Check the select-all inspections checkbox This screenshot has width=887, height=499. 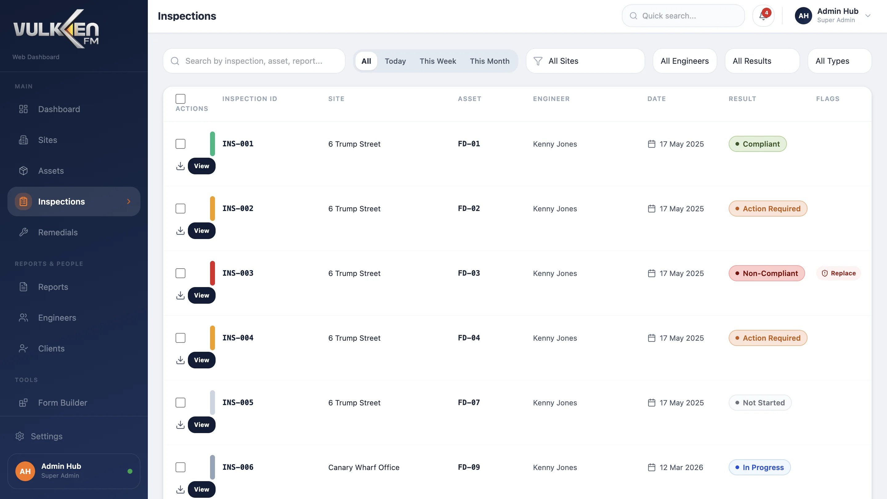pos(180,99)
